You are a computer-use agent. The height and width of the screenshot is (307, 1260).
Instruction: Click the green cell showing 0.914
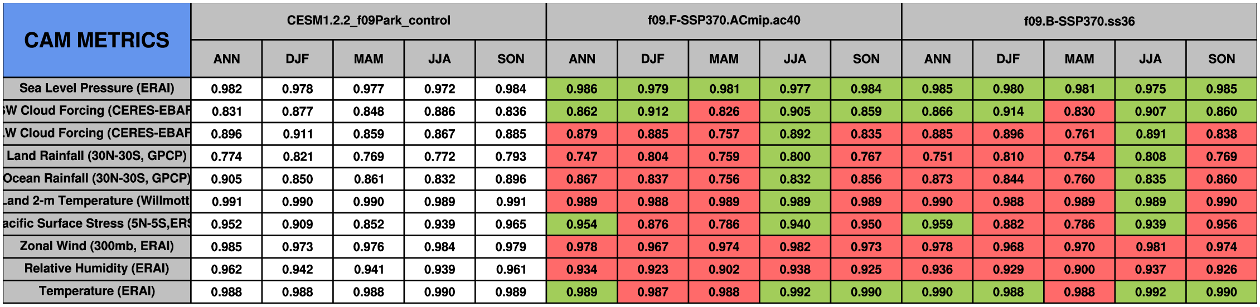tap(1008, 111)
